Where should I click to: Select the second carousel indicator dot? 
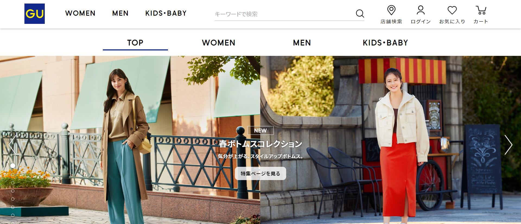13,175
